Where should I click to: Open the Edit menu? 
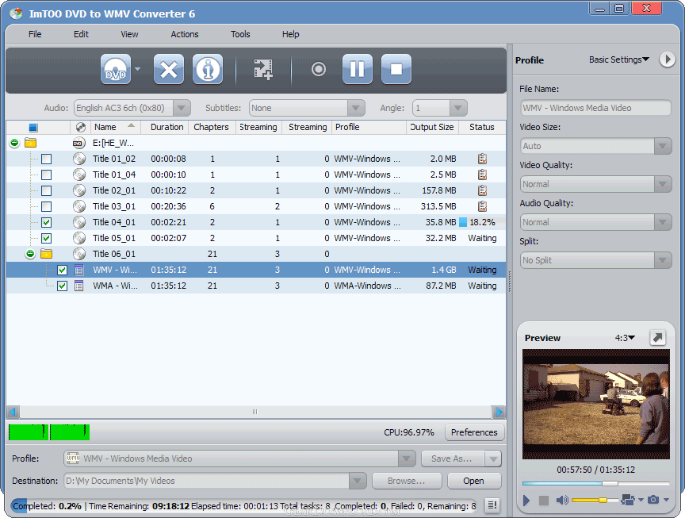tap(81, 34)
